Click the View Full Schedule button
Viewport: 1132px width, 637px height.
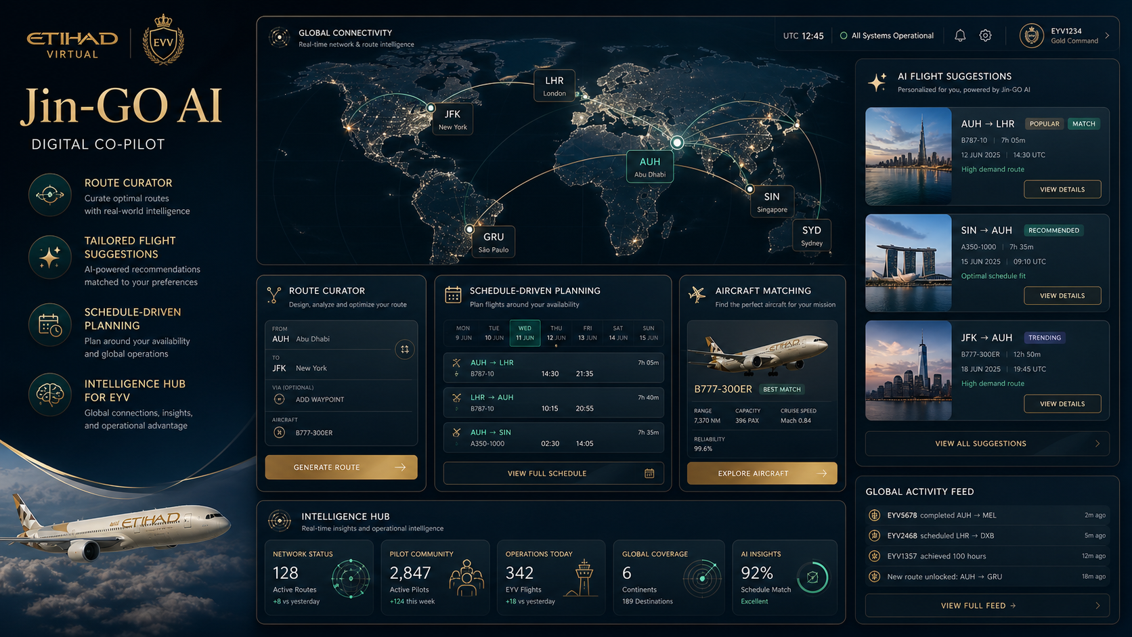553,473
